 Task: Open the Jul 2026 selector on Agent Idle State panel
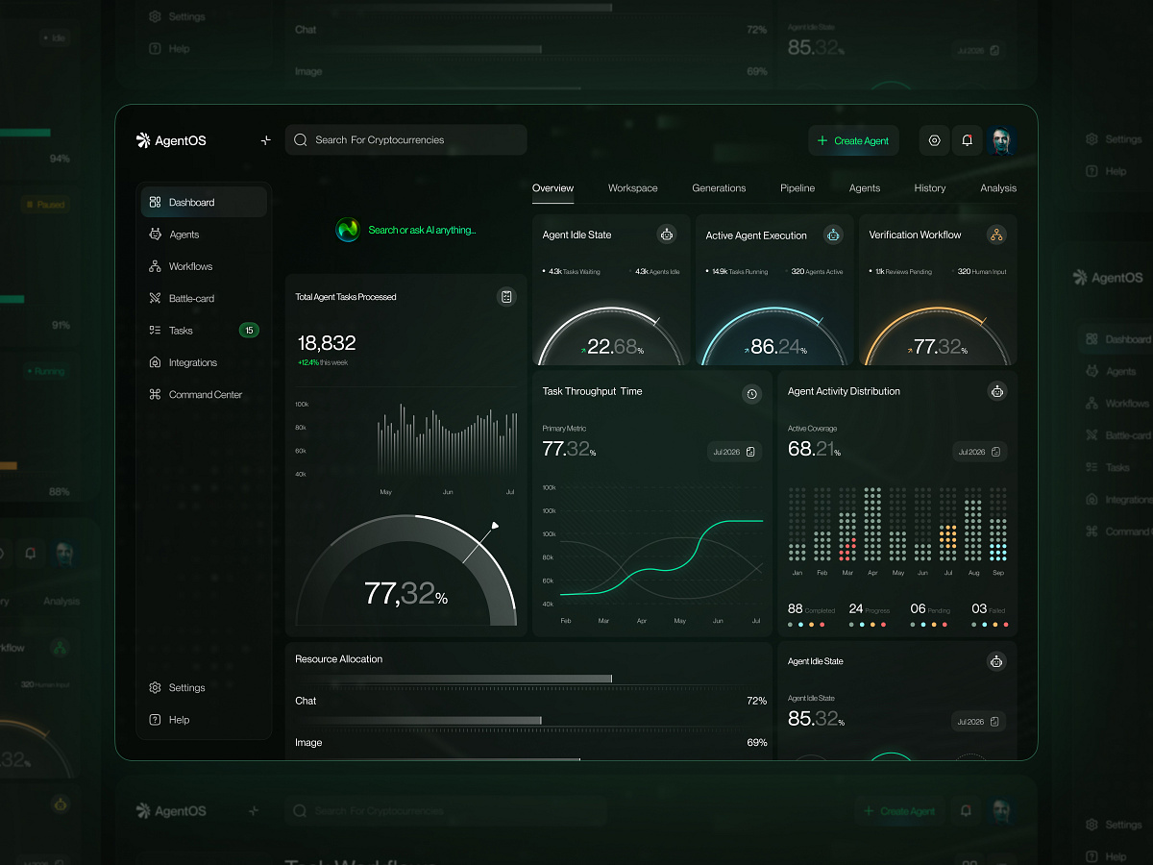(979, 720)
